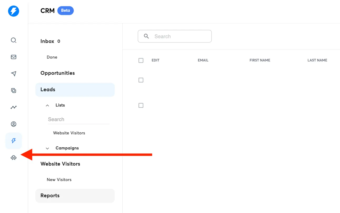Focus the Search field under Lists
Image resolution: width=340 pixels, height=213 pixels.
point(78,119)
